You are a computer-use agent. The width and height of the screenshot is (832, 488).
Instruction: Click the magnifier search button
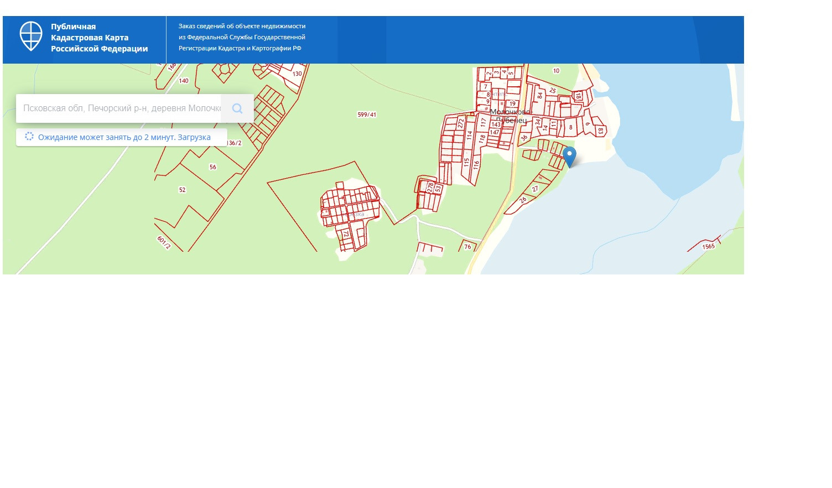pos(237,108)
